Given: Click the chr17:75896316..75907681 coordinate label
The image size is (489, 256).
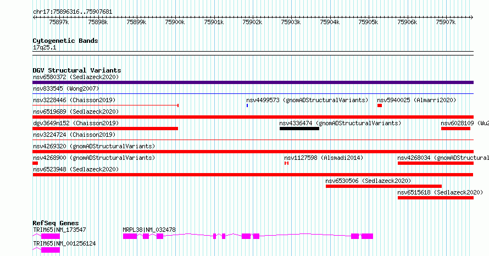Looking at the screenshot, I should (x=73, y=12).
